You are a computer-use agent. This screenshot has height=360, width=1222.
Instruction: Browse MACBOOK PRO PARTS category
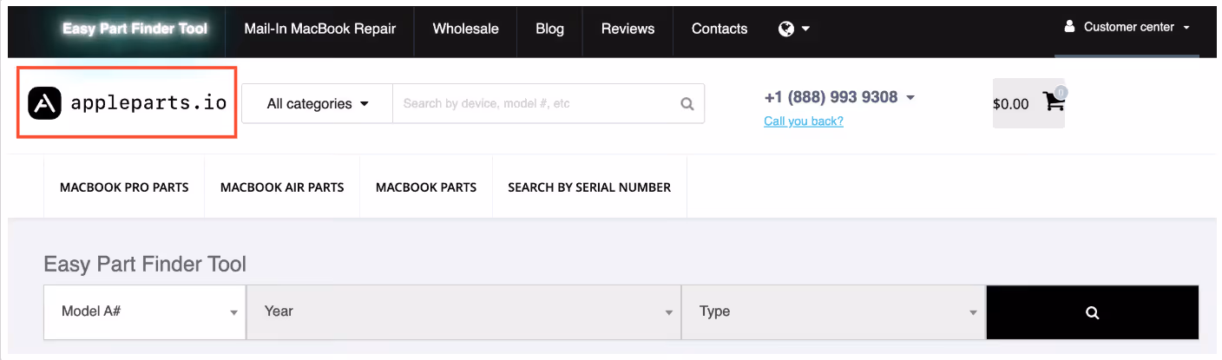pyautogui.click(x=124, y=187)
